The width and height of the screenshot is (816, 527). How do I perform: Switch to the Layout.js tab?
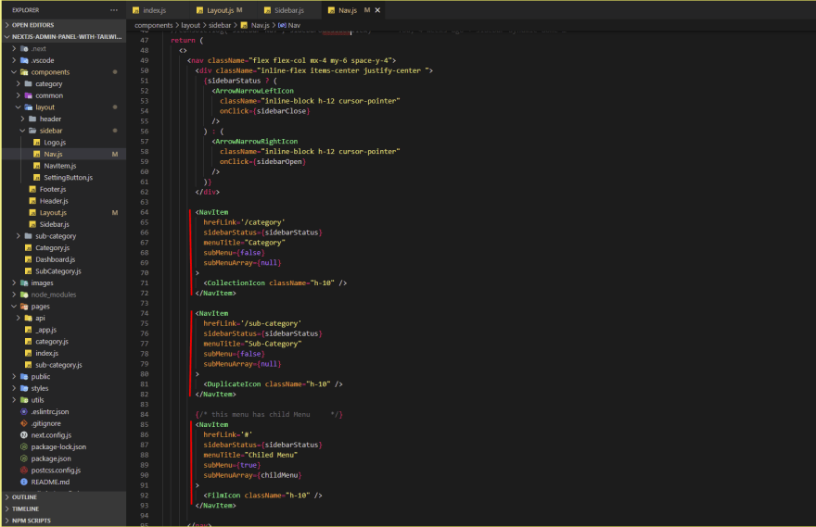[x=219, y=10]
